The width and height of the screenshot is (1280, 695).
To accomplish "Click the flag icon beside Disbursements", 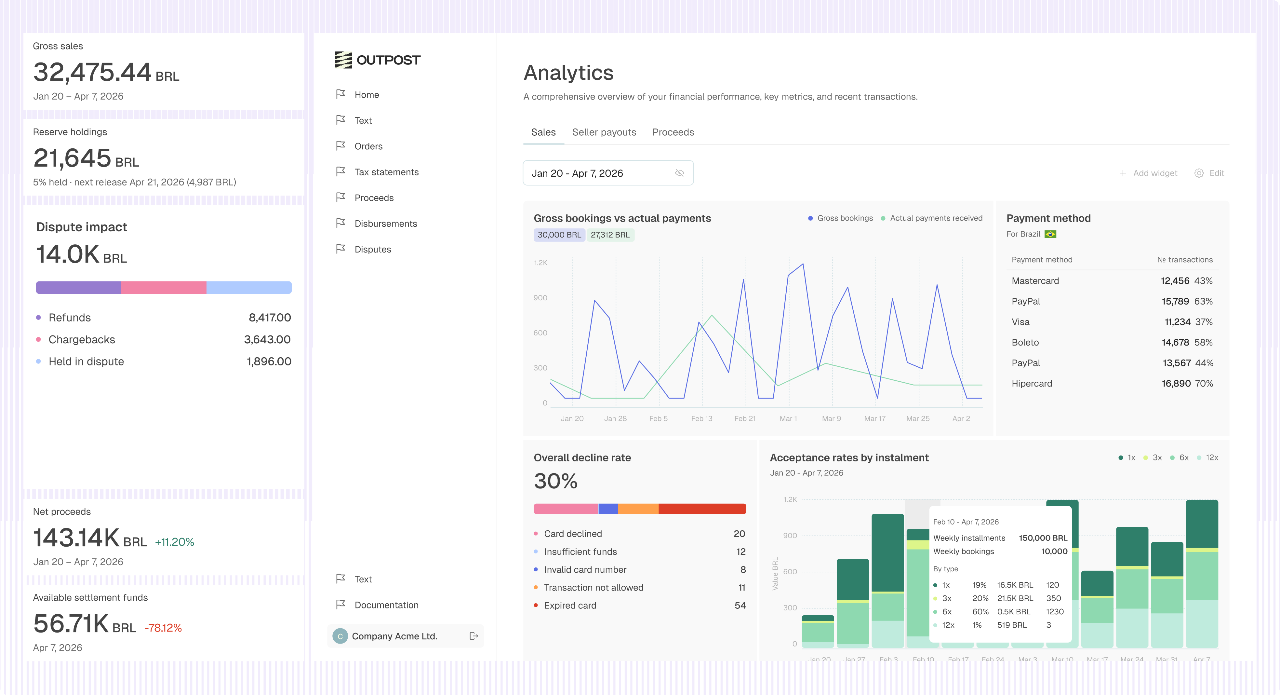I will (340, 223).
